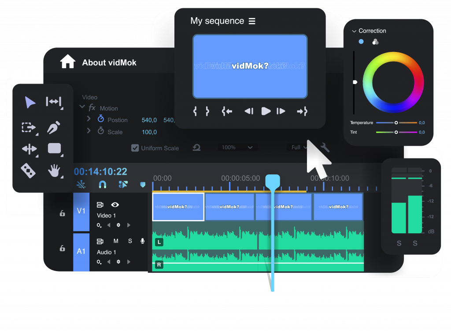Click the Go to Out point button
Screen dimensions: 451x334
click(302, 111)
